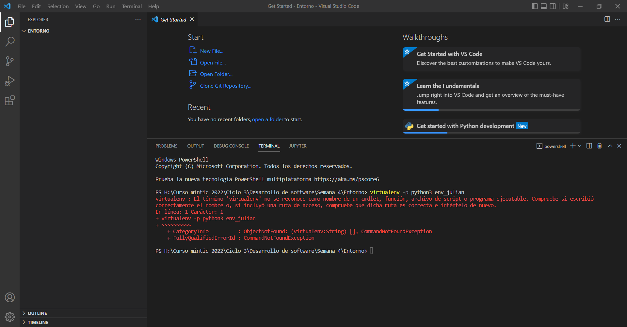Toggle the secondary sidebar
Image resolution: width=627 pixels, height=327 pixels.
tap(553, 6)
